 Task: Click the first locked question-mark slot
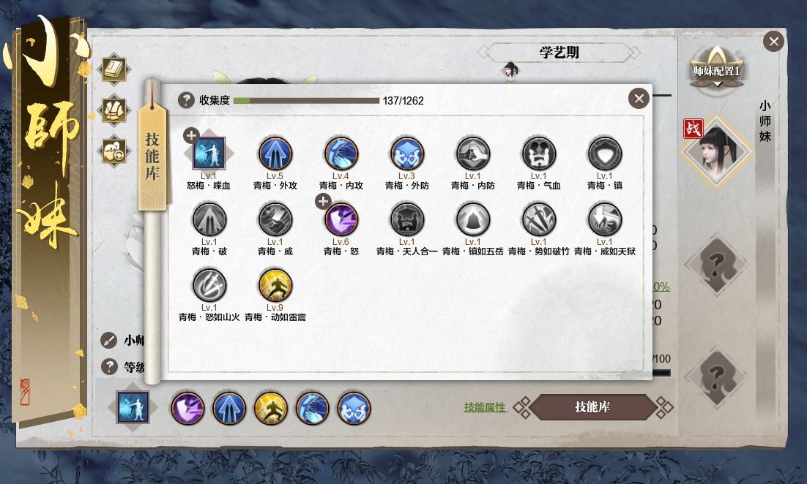tap(716, 265)
